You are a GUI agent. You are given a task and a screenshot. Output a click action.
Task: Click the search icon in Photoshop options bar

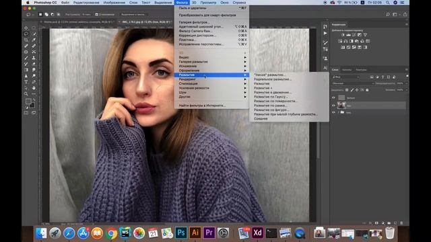(388, 14)
